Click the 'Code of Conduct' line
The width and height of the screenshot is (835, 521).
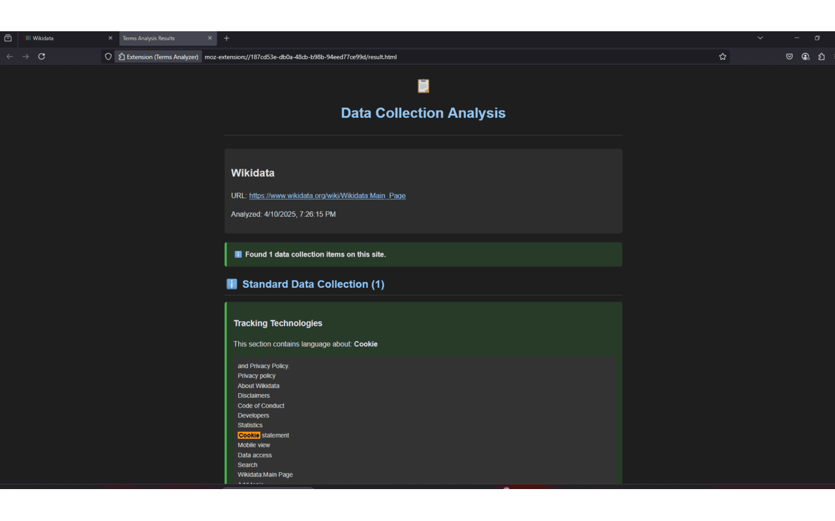(261, 406)
